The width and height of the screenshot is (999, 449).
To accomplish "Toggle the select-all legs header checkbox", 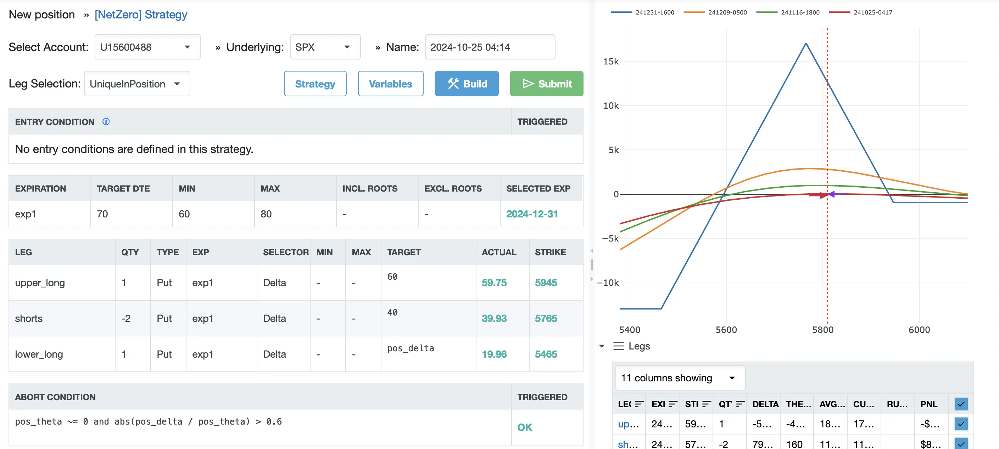I will 961,404.
